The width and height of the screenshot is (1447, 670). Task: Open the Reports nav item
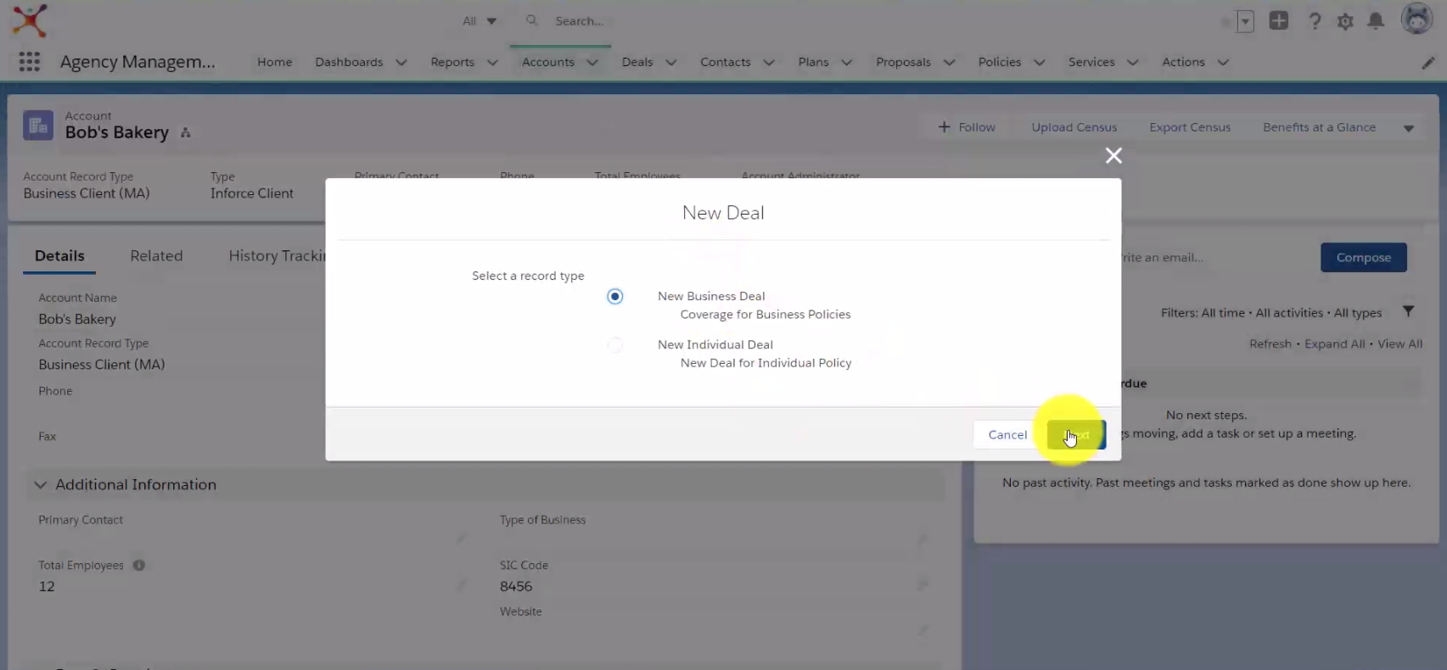point(452,62)
